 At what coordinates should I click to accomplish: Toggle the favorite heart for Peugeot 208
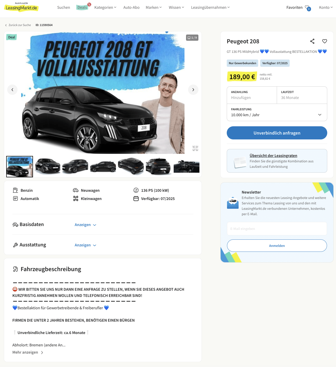pos(325,41)
